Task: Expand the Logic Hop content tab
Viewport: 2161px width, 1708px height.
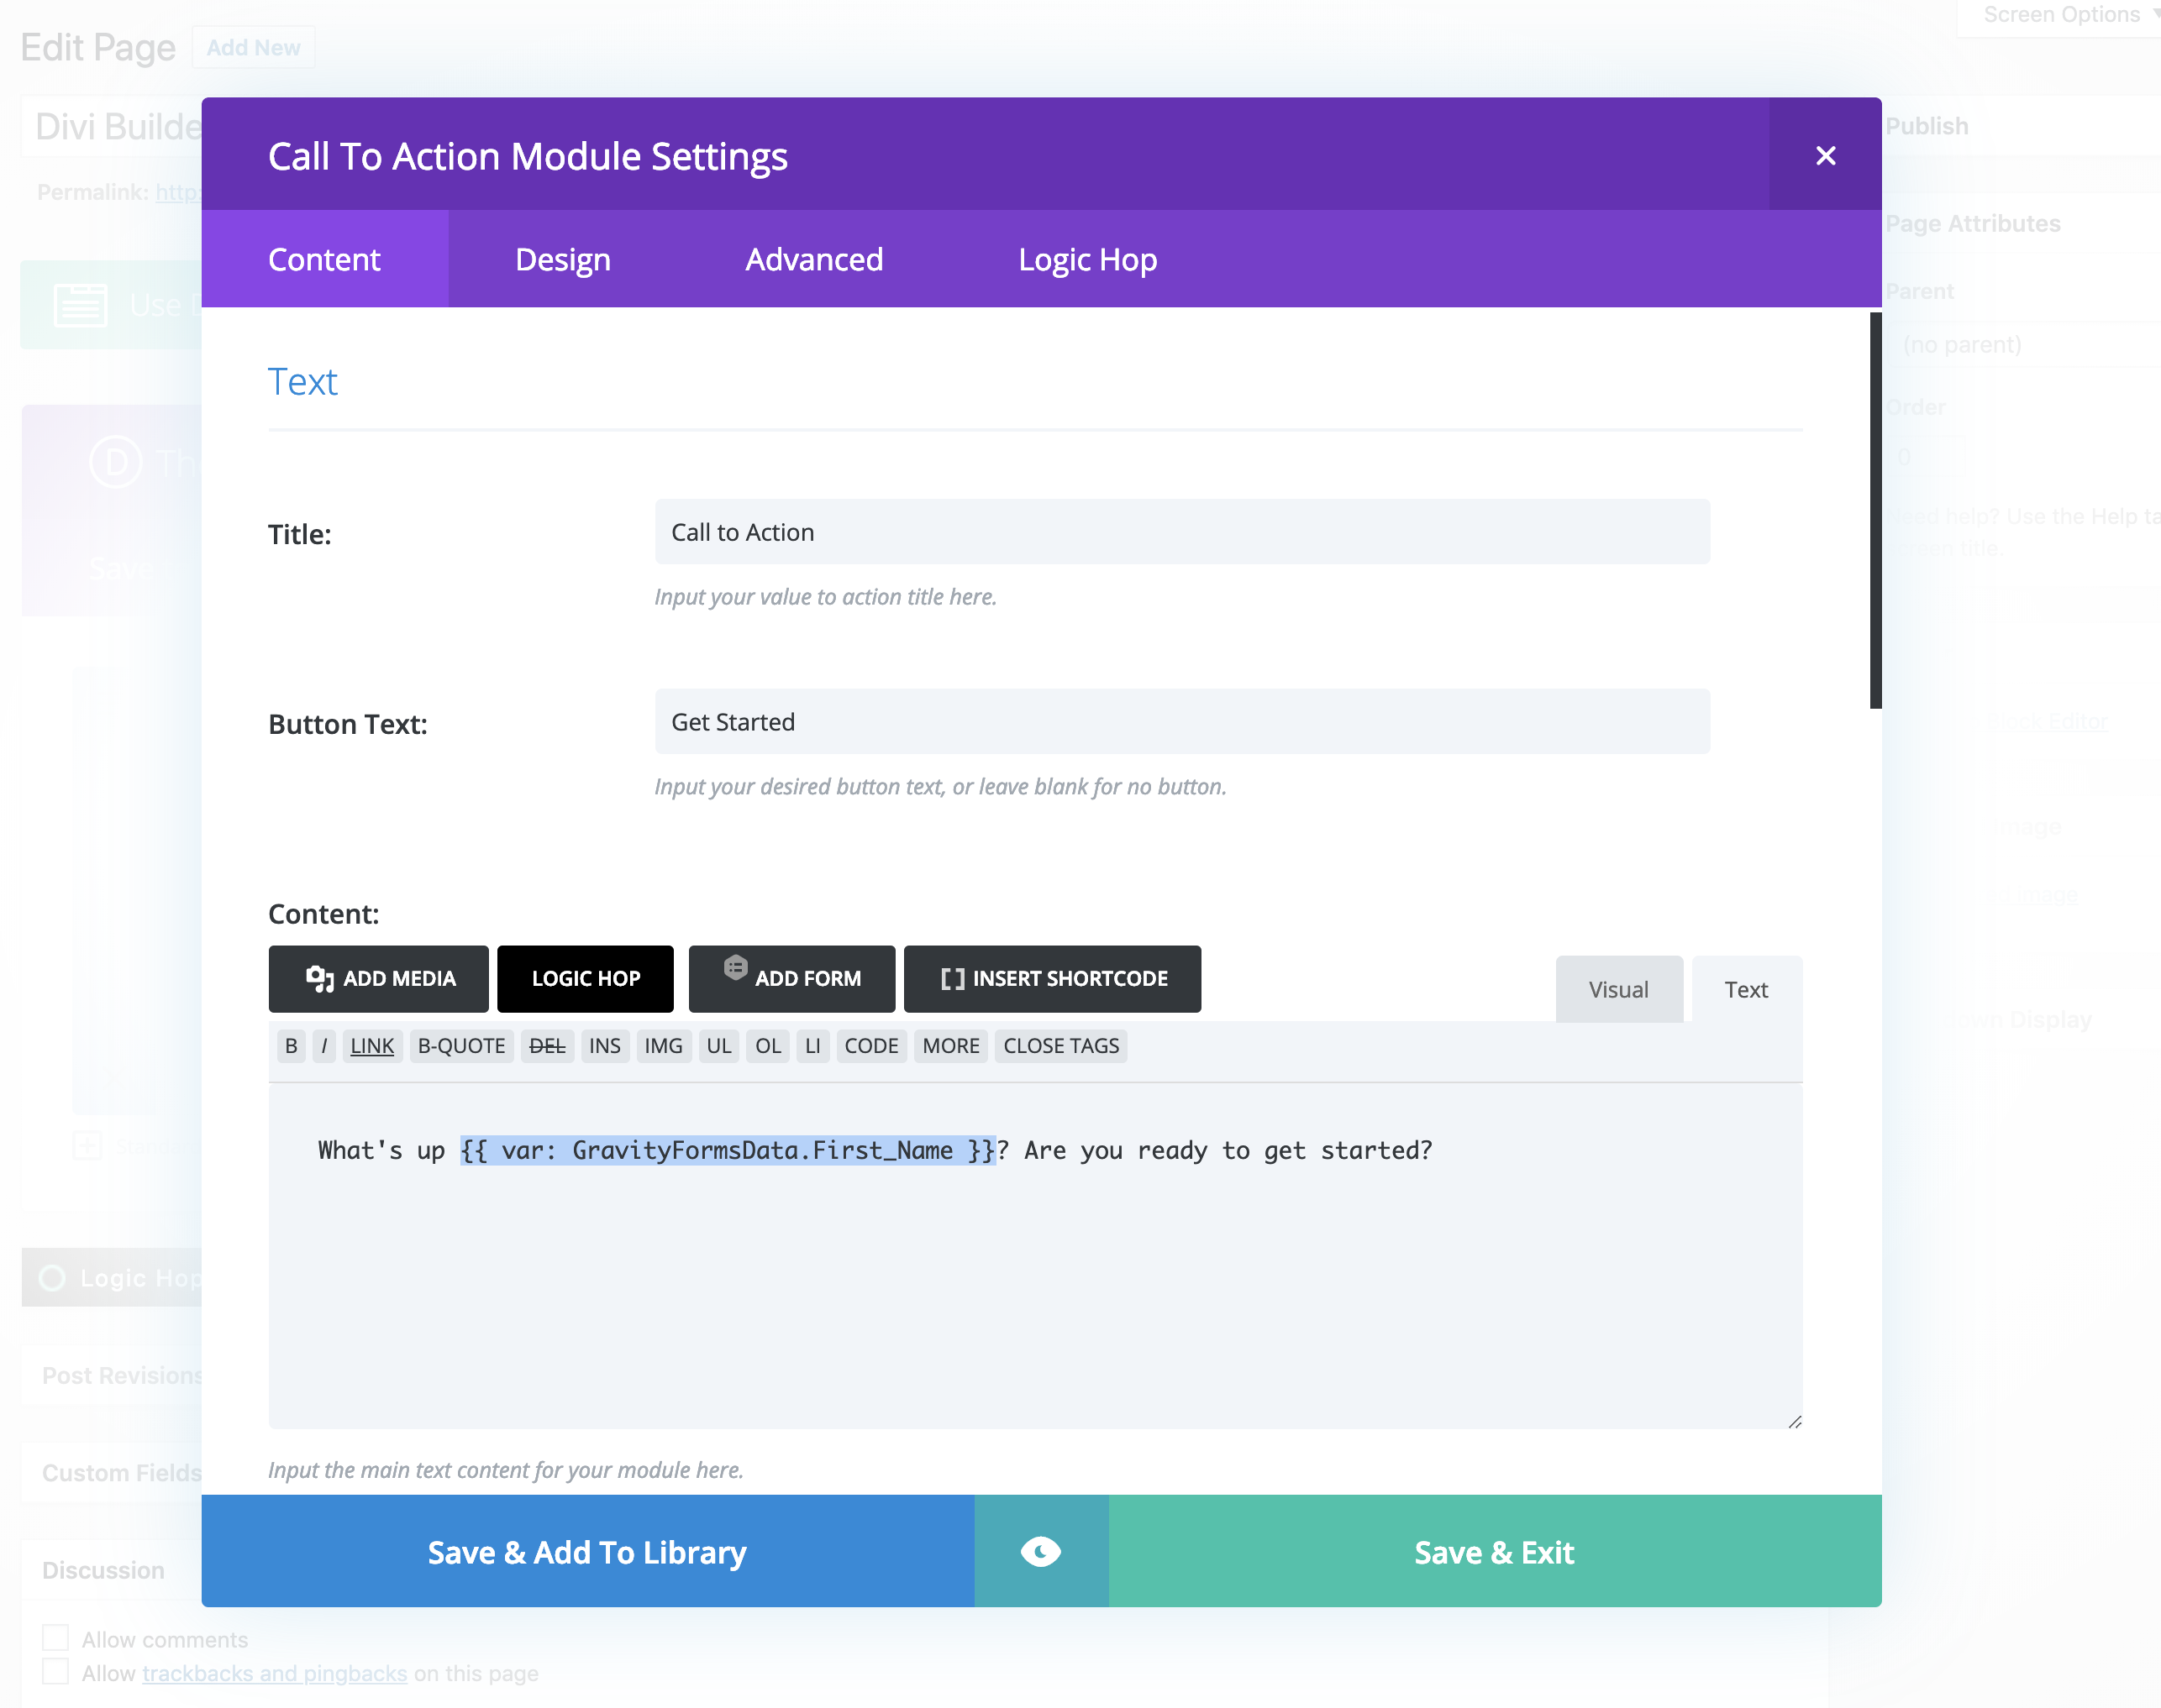Action: pyautogui.click(x=1087, y=258)
